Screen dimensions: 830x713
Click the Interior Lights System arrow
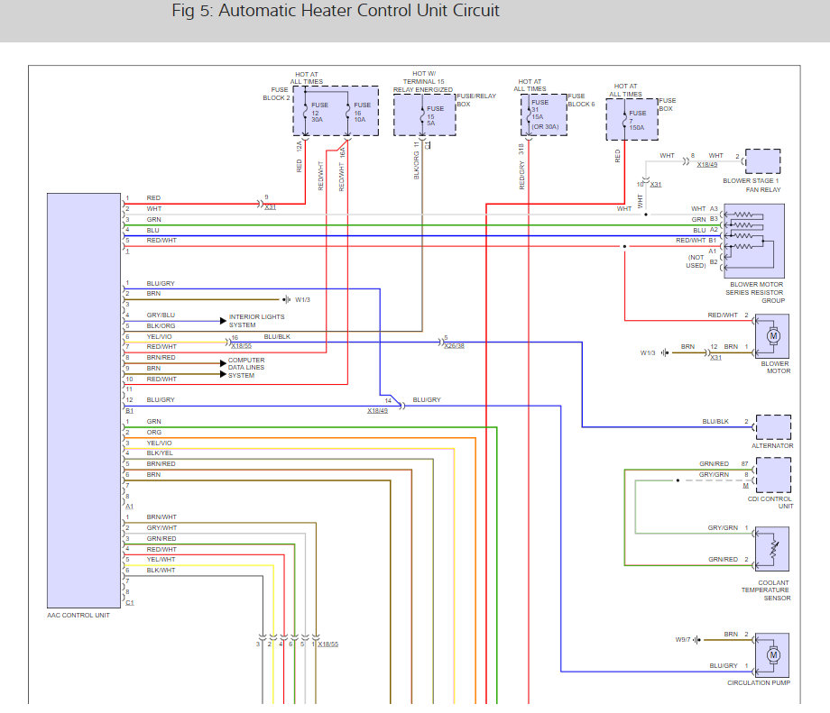(x=224, y=321)
